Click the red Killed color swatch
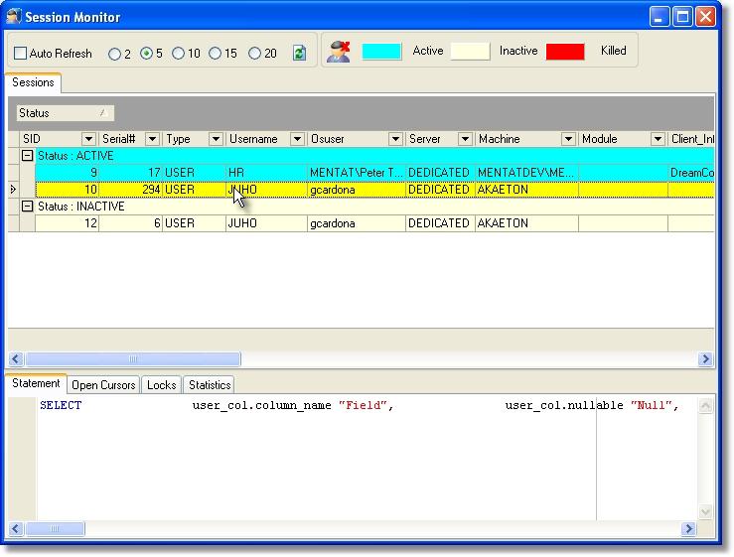 click(x=565, y=51)
